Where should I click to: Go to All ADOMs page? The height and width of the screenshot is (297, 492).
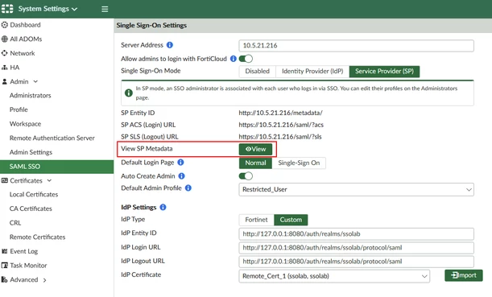point(26,39)
